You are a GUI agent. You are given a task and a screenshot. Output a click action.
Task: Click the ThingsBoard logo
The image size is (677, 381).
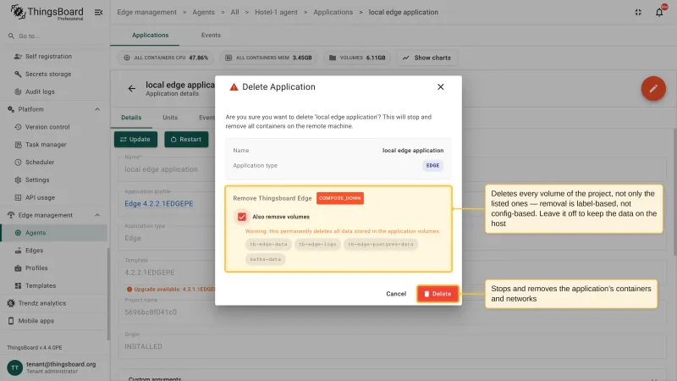point(47,12)
